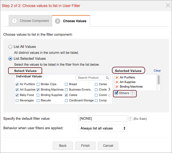Image resolution: width=172 pixels, height=153 pixels.
Task: Select the List All Values radio button
Action: click(x=10, y=46)
